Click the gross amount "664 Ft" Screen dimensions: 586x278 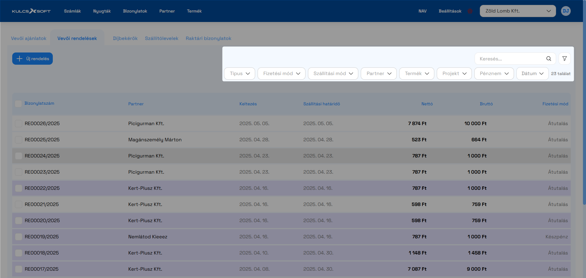(x=479, y=140)
